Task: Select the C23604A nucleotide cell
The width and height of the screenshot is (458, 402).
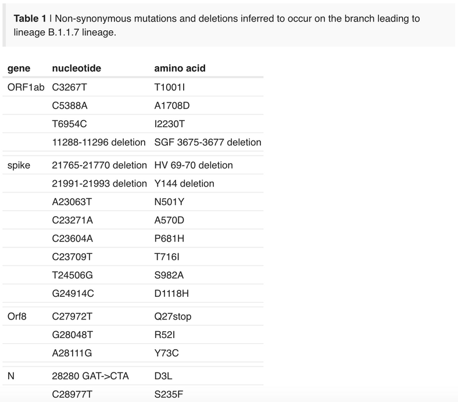Action: click(x=73, y=239)
